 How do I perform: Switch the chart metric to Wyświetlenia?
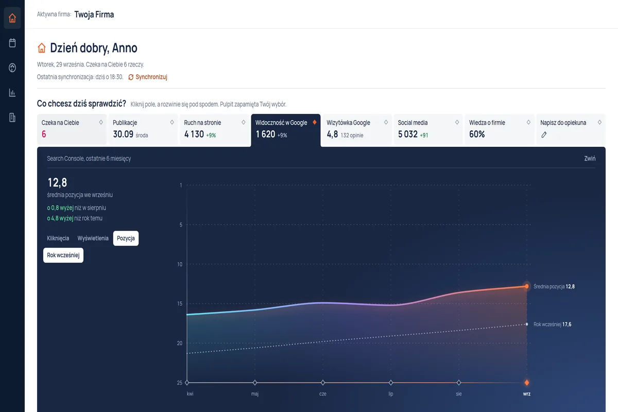[93, 238]
